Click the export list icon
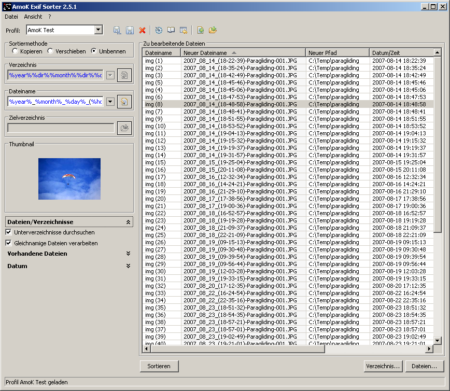 point(183,31)
